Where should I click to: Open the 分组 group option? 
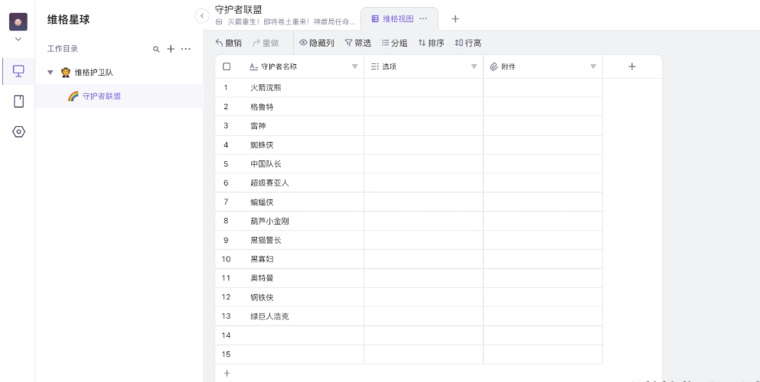[x=394, y=43]
